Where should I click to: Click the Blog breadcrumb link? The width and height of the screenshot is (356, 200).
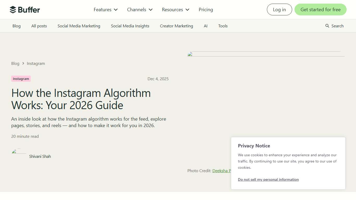(x=15, y=63)
